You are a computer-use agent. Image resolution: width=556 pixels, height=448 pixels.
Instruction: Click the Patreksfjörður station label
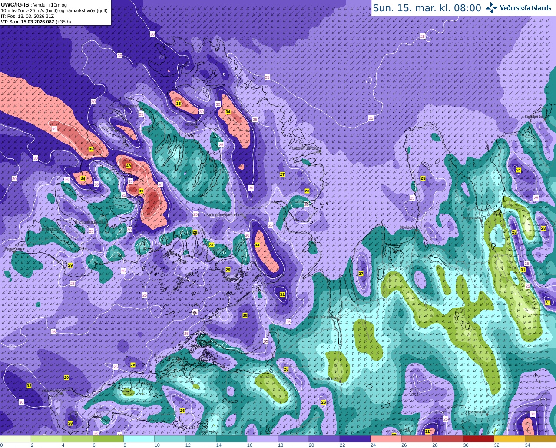tap(51, 229)
